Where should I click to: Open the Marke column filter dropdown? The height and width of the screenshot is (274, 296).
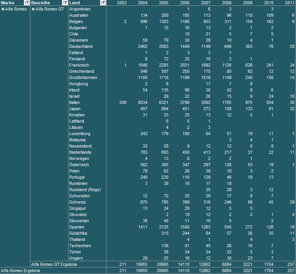(x=26, y=3)
